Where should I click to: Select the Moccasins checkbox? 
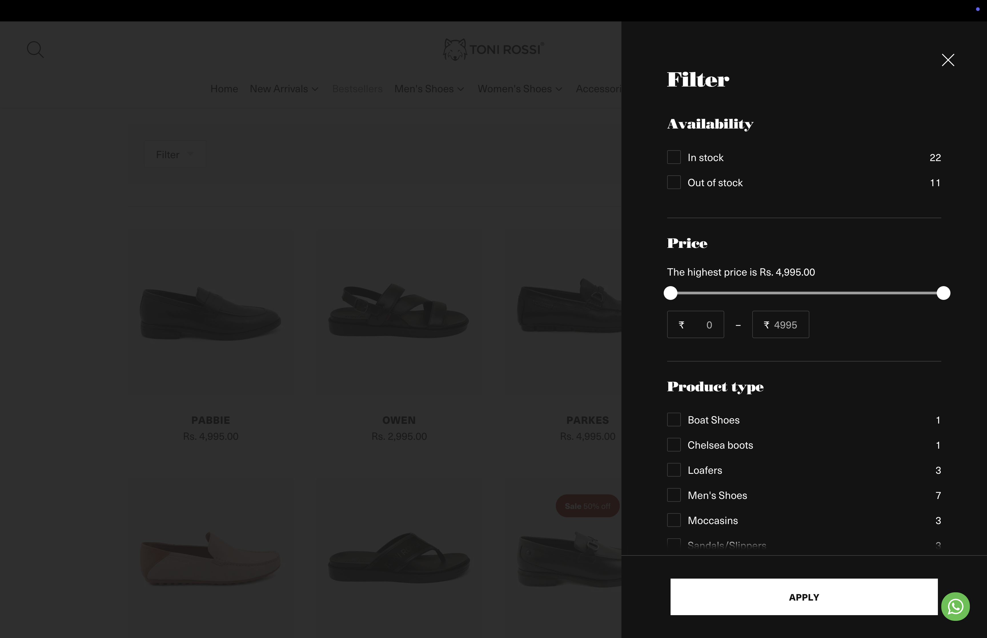click(x=674, y=520)
